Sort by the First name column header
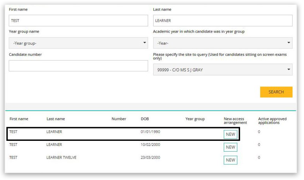Screen dimensions: 304x180 (19, 119)
